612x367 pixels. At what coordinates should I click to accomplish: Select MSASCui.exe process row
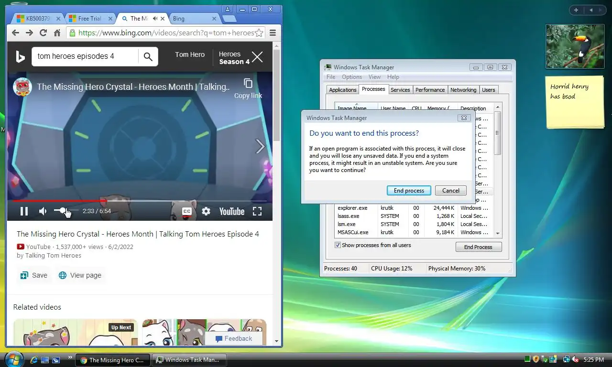[414, 232]
